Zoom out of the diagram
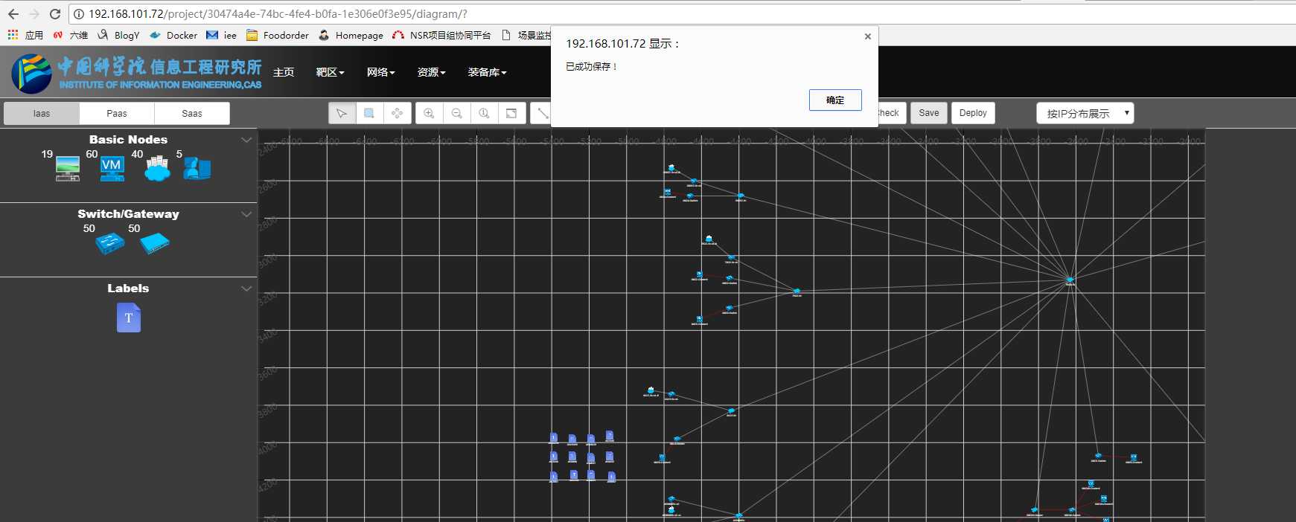This screenshot has width=1296, height=522. 457,113
